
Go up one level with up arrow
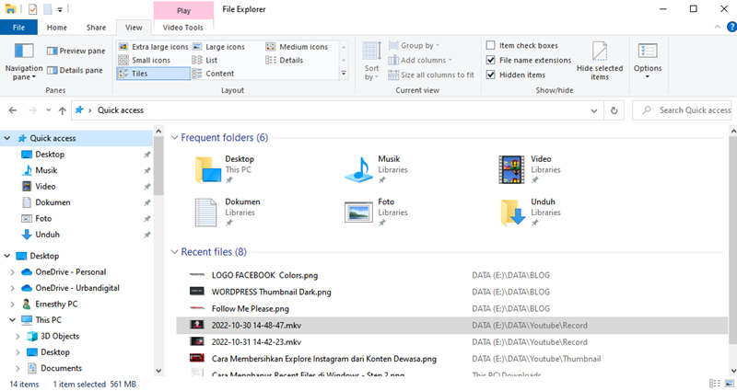(62, 110)
